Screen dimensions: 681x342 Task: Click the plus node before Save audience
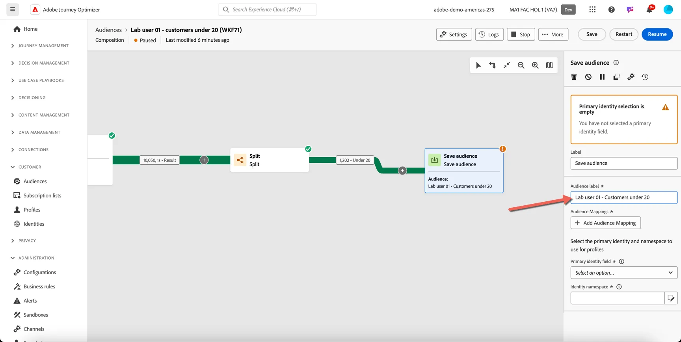(x=402, y=171)
